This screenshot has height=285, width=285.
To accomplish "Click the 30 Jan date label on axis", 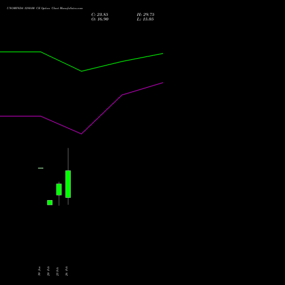I will (x=39, y=271).
